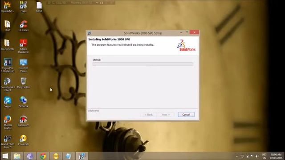Open the Network desktop icon
This screenshot has width=285, height=160.
pyautogui.click(x=24, y=102)
